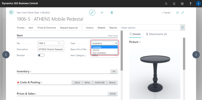Open the user account avatar
Image resolution: width=202 pixels, height=100 pixels.
198,4
